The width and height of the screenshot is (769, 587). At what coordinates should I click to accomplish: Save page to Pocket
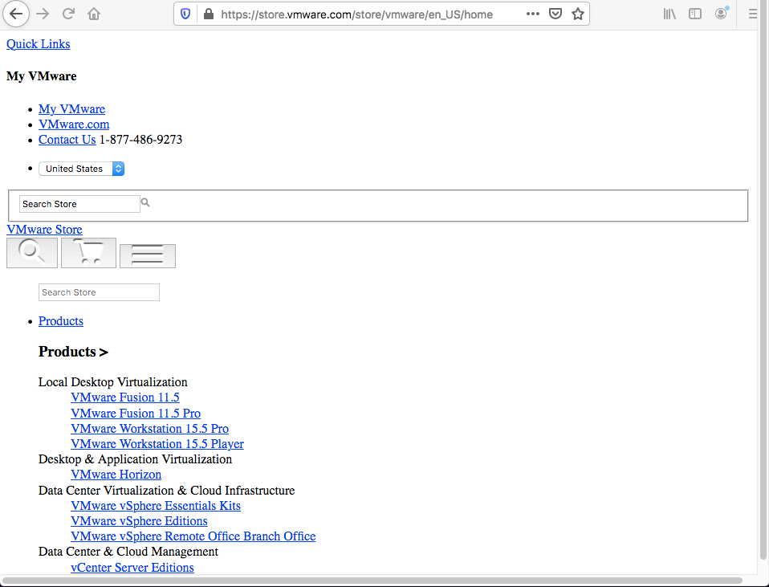click(555, 14)
